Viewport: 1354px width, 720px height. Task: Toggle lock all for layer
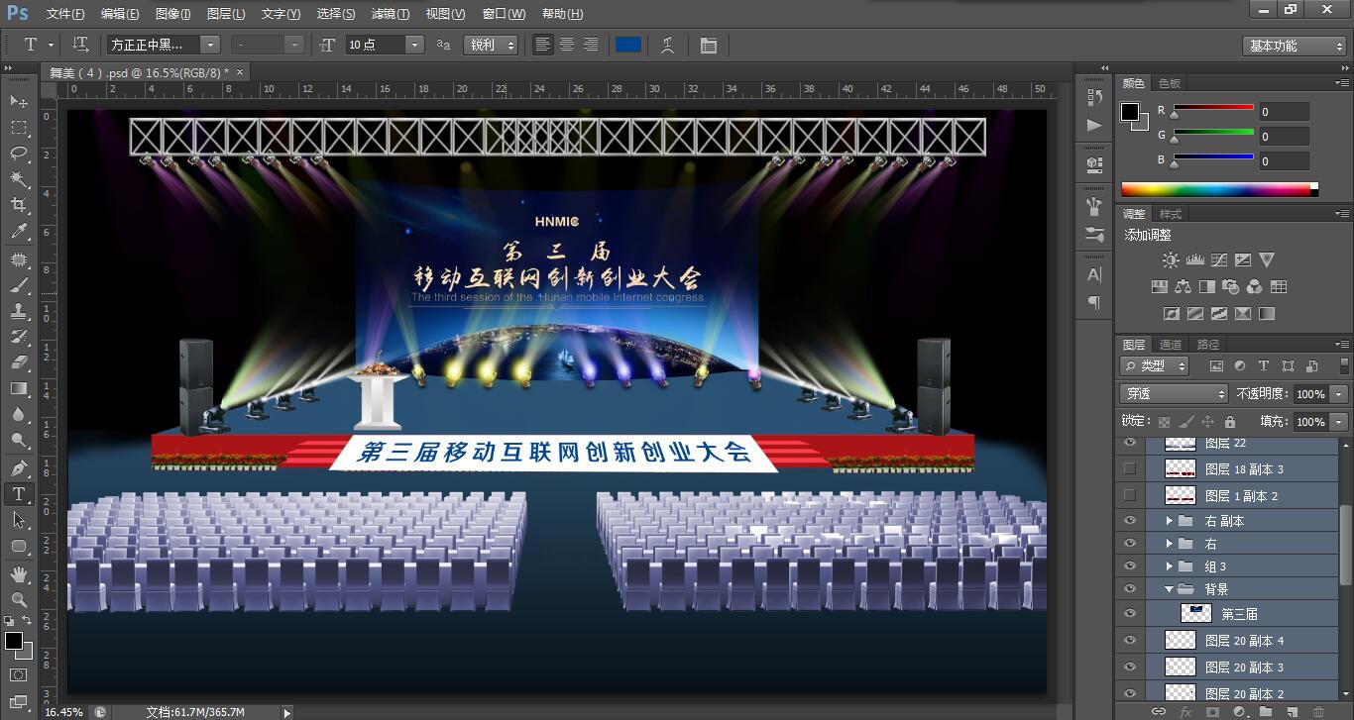(x=1230, y=422)
